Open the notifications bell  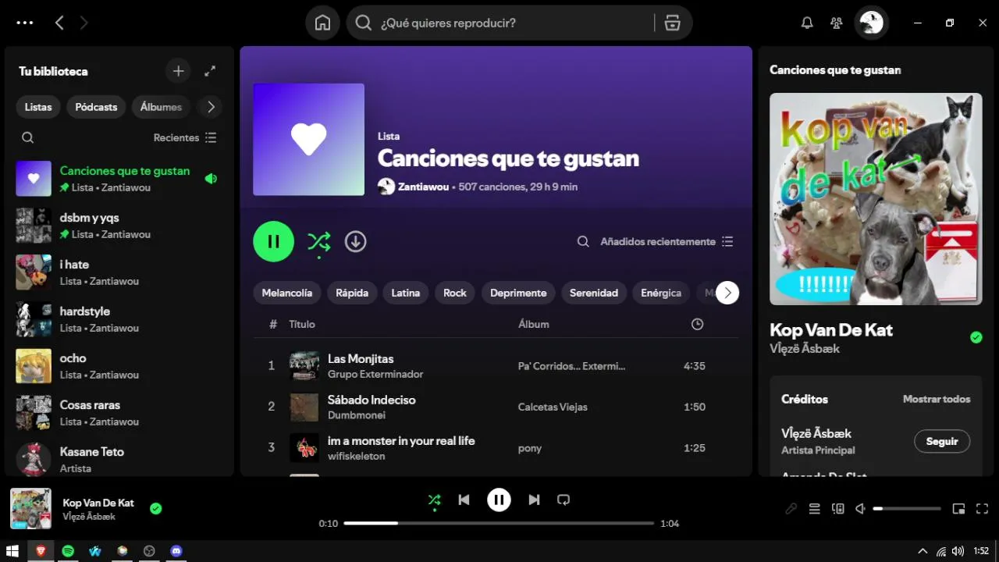click(x=807, y=23)
